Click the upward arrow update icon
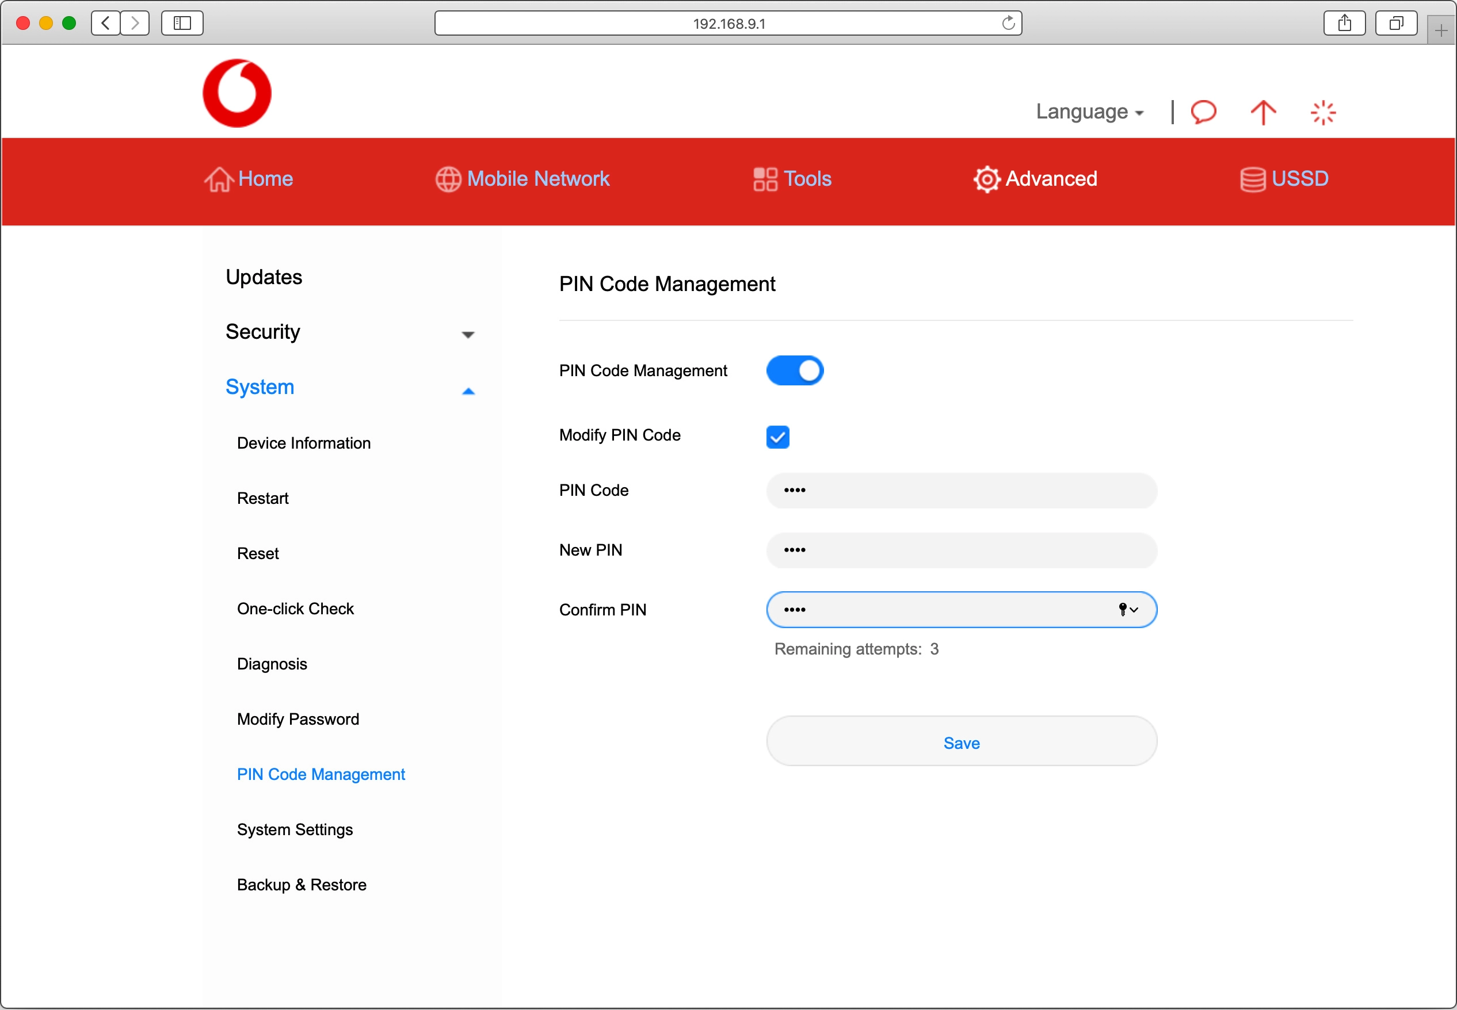Image resolution: width=1457 pixels, height=1010 pixels. coord(1263,113)
